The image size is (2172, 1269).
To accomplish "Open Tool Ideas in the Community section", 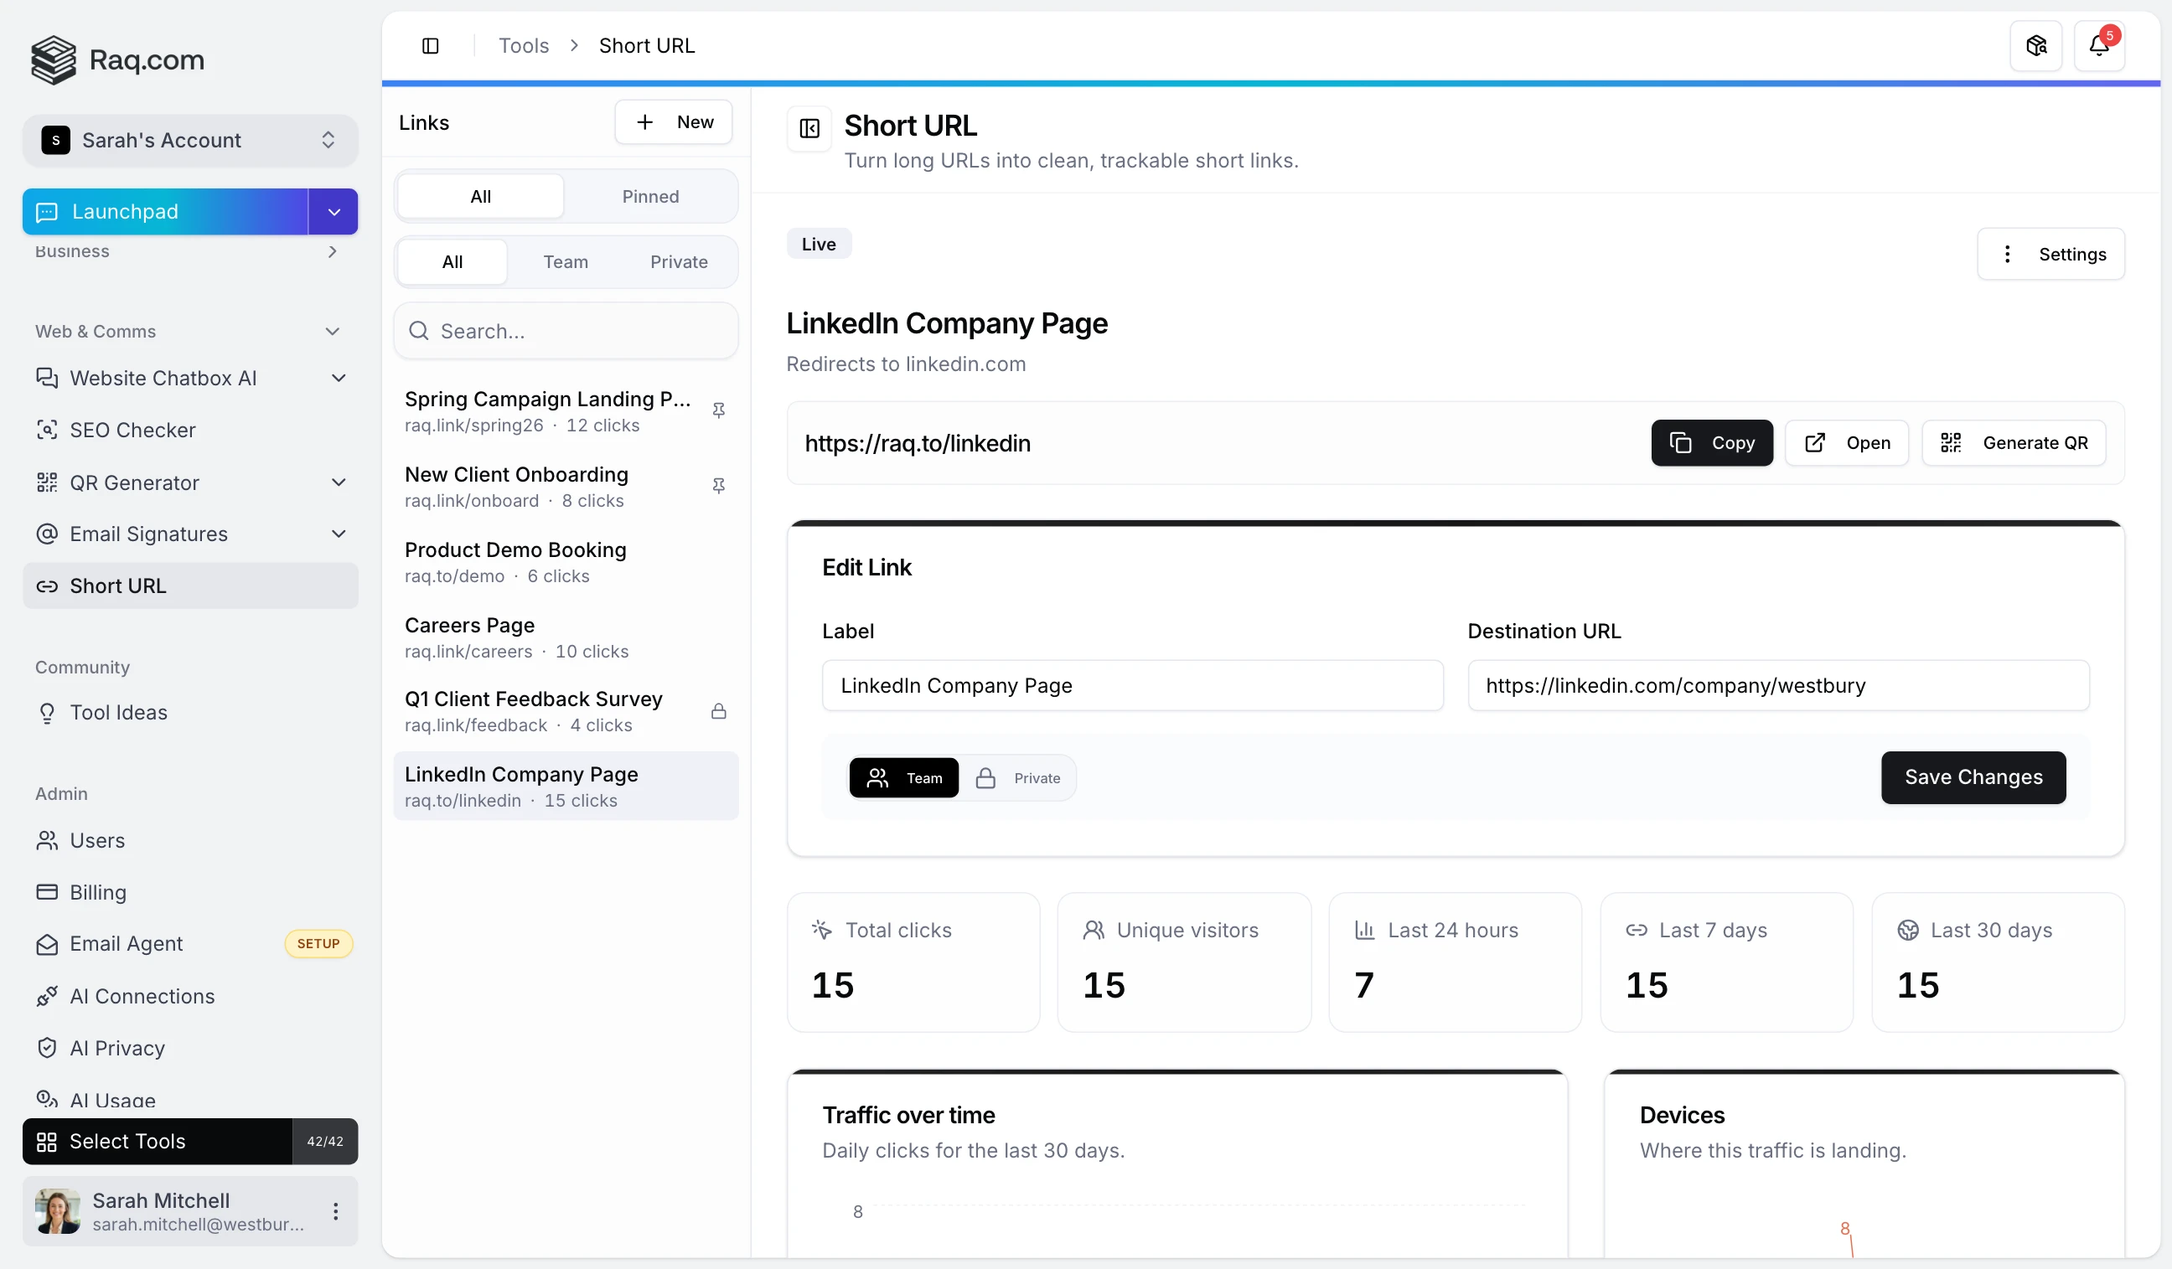I will pos(118,712).
